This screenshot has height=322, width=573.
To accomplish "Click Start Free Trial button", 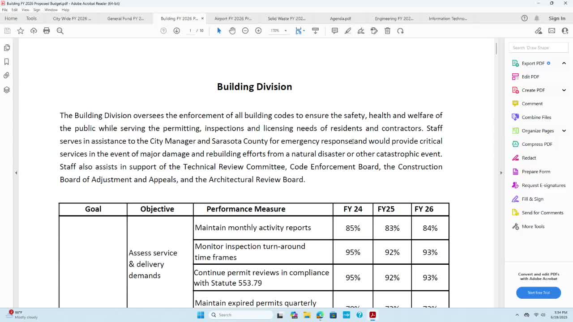I will [539, 292].
